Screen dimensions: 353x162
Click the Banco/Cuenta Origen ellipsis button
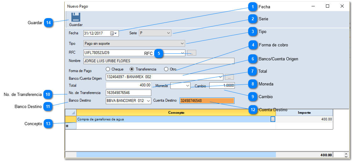pyautogui.click(x=229, y=77)
